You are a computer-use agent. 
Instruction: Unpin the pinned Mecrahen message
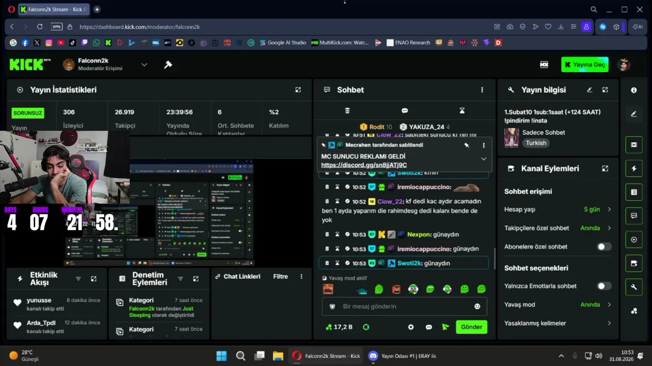coord(467,145)
